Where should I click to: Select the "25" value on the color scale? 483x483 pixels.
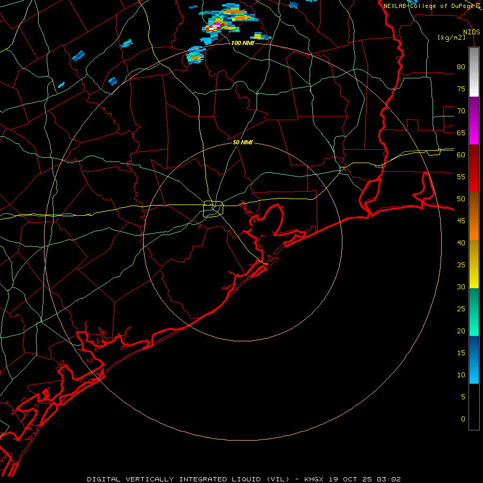coord(461,309)
